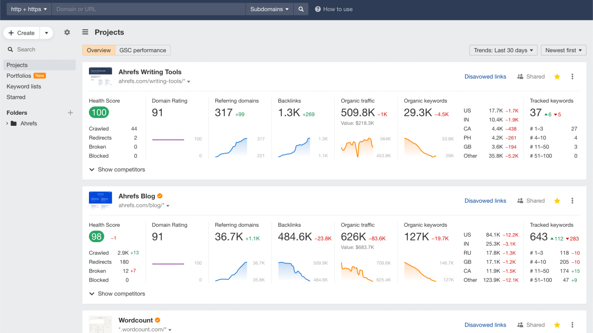
Task: Open the Trends: Last 30 days dropdown
Action: 503,50
